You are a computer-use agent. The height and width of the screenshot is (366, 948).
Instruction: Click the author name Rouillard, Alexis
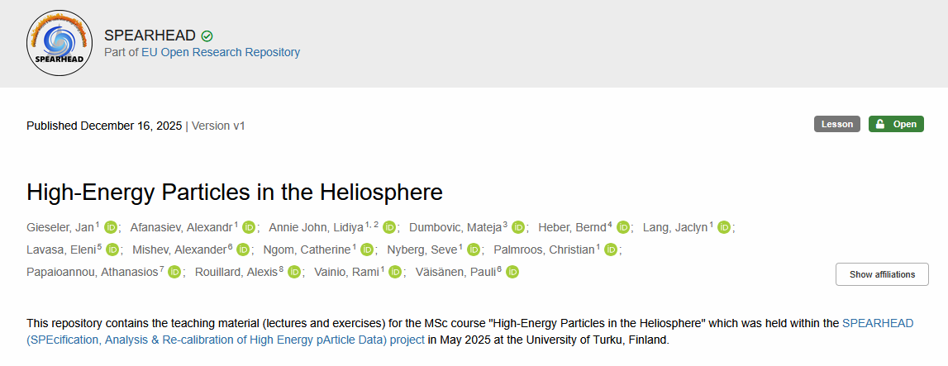pyautogui.click(x=236, y=272)
